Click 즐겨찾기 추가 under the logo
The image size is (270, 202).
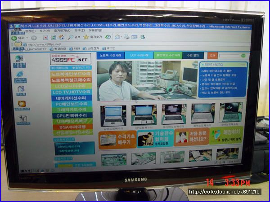[x=81, y=68]
